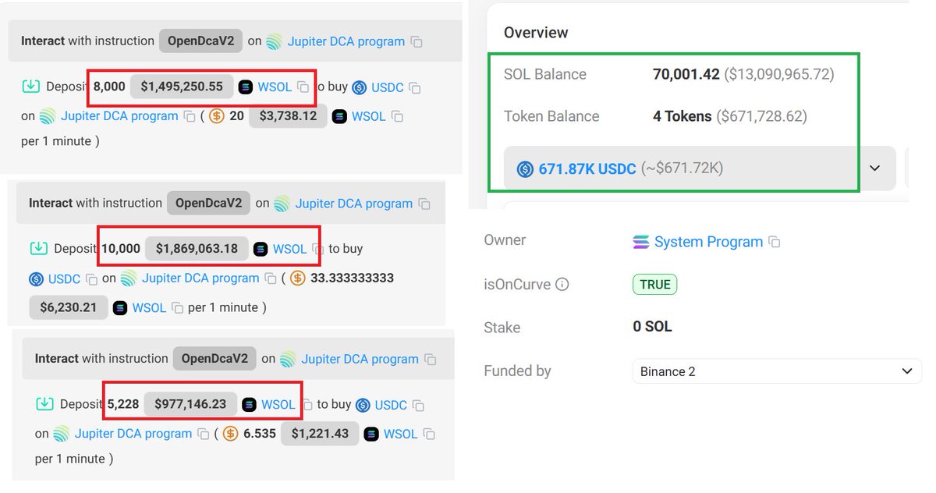
Task: Select the $3,738.12 per-minute value
Action: click(x=288, y=116)
